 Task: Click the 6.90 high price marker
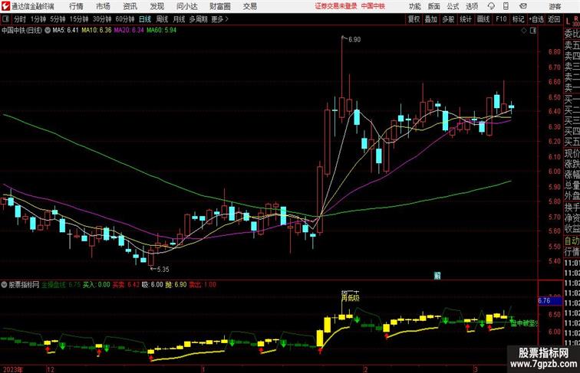click(x=354, y=40)
